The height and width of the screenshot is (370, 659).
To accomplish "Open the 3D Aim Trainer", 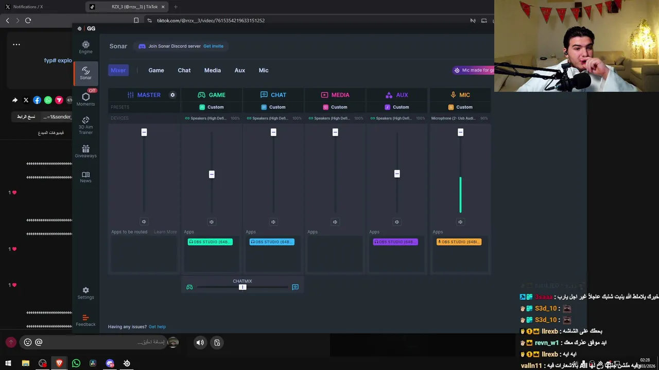I will point(85,125).
